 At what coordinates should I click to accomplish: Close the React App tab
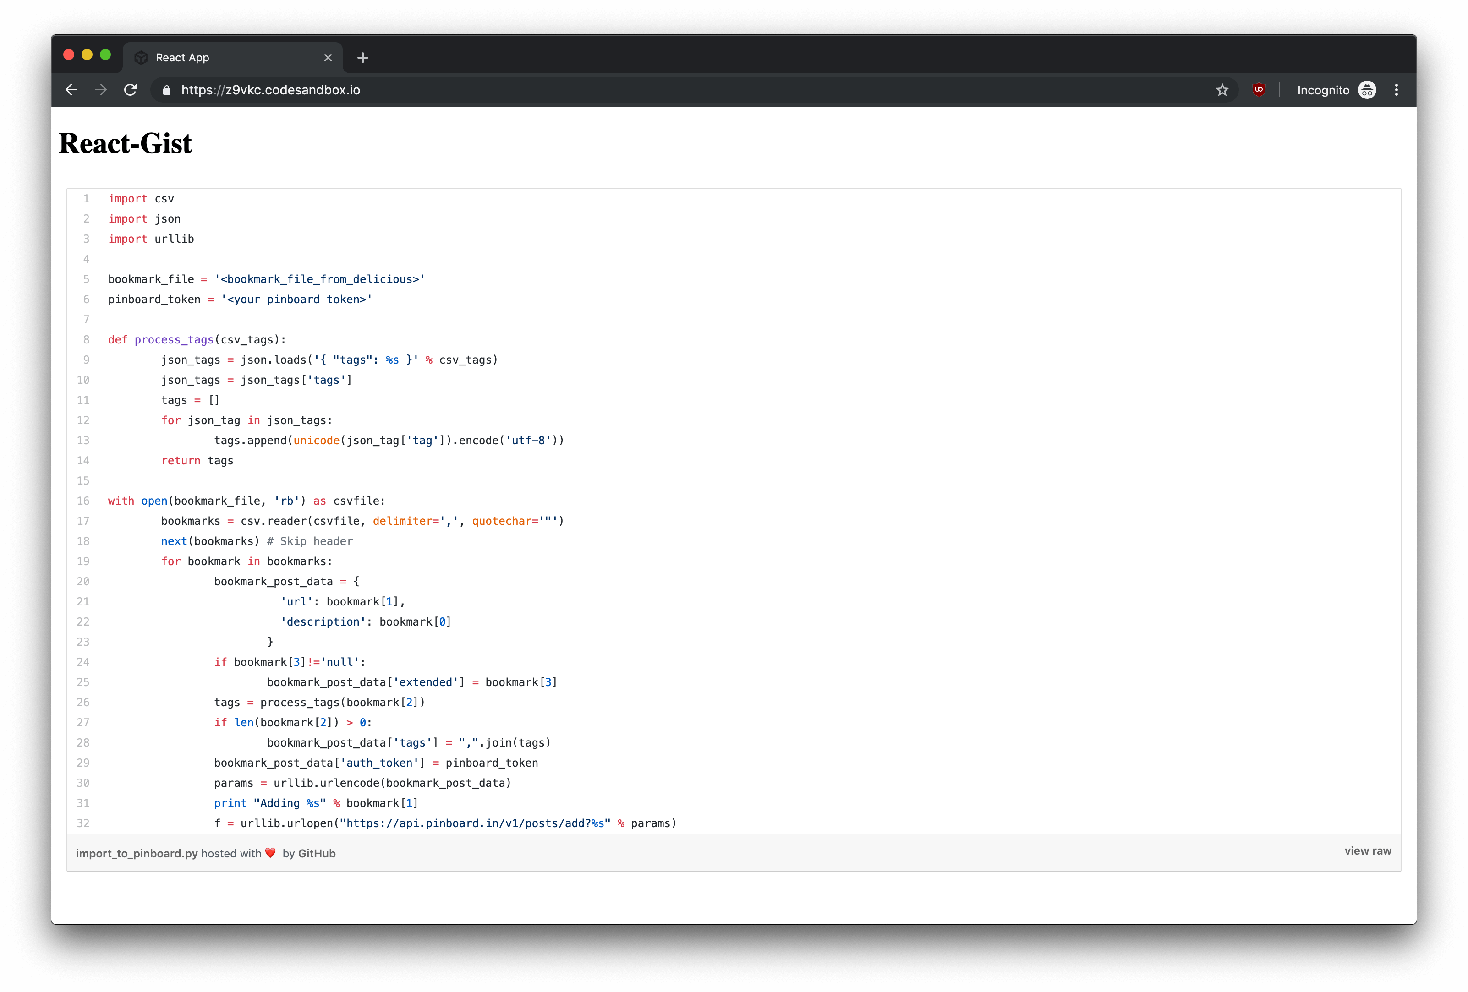pos(328,58)
